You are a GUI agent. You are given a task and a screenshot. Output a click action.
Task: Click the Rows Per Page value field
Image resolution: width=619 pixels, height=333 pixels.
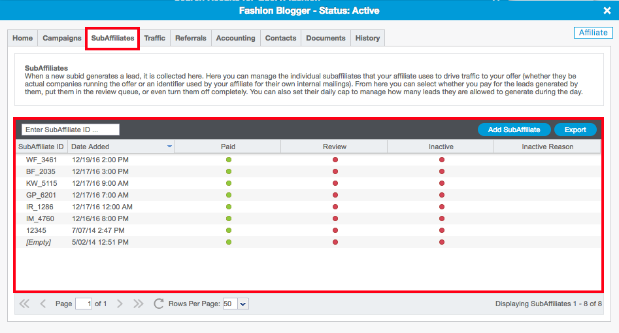230,304
